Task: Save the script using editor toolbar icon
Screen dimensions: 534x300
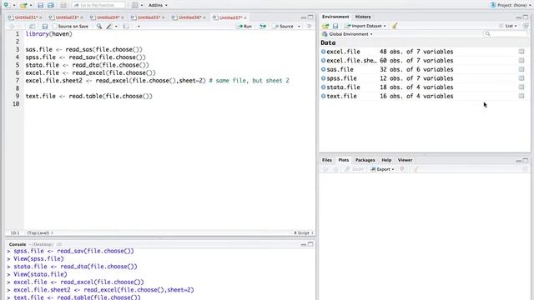Action: [x=45, y=26]
